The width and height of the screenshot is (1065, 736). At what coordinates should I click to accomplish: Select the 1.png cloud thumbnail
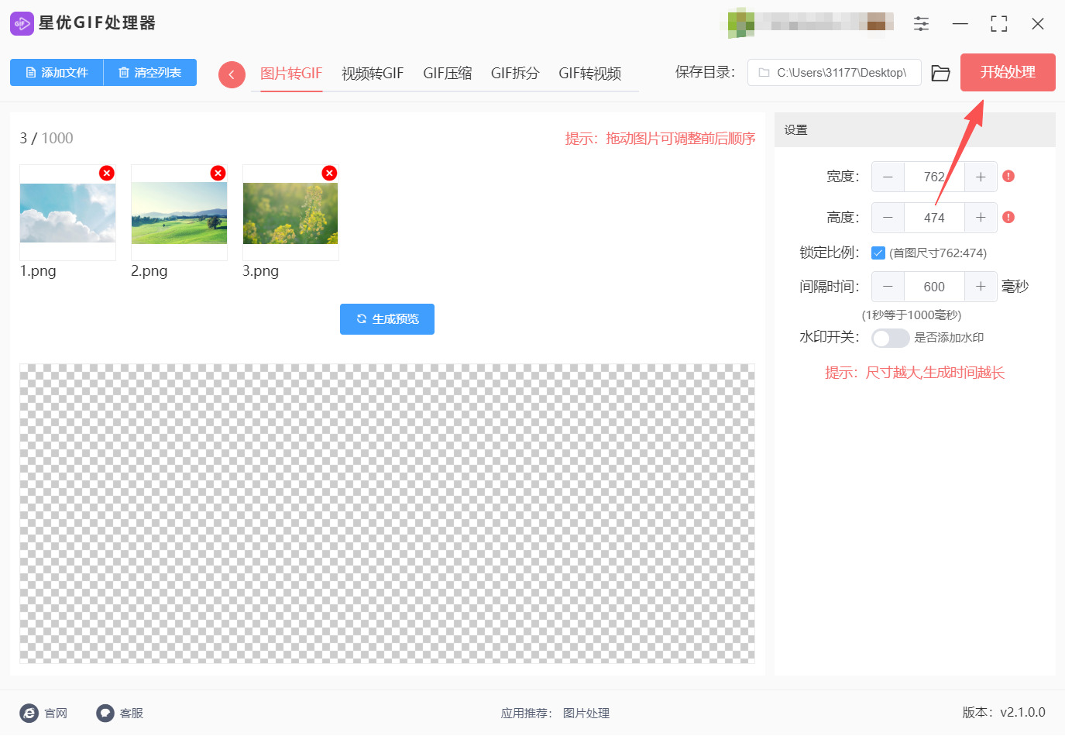coord(67,213)
